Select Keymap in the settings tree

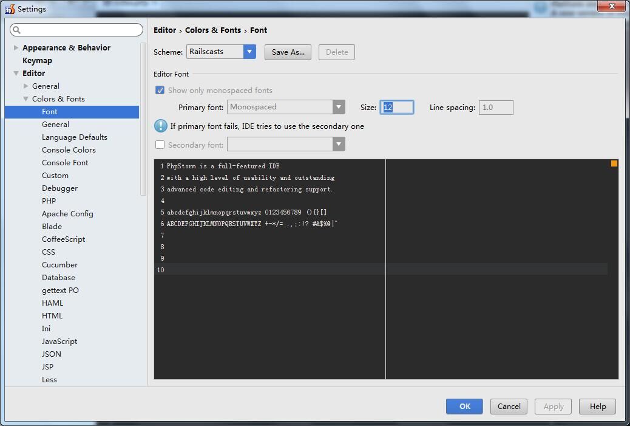(37, 60)
